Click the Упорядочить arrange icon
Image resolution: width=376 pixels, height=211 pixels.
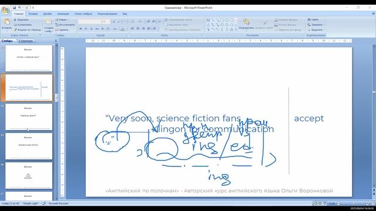click(x=246, y=22)
